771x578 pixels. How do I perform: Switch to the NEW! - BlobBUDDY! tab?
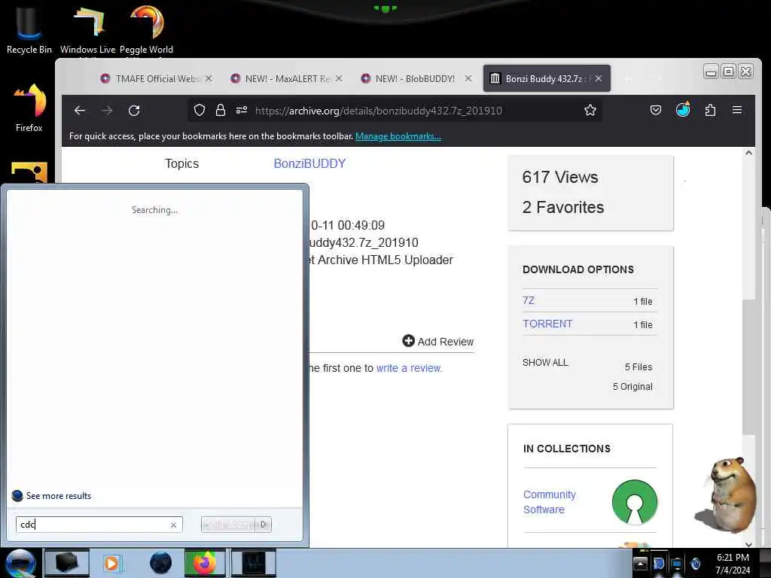pos(415,78)
